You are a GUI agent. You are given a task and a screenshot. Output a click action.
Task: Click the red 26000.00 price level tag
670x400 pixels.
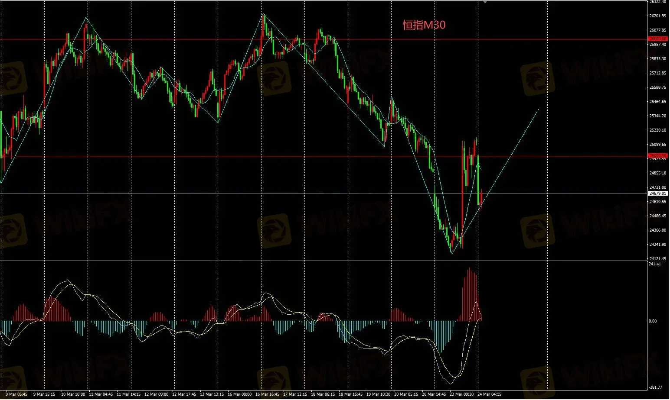point(658,39)
